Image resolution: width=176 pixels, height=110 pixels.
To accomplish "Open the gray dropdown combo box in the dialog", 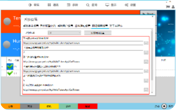I will click(64, 33).
